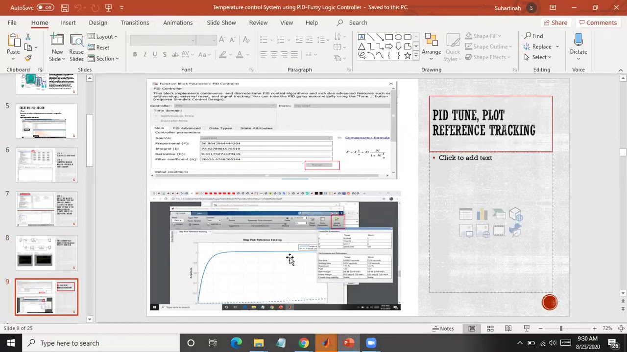Toggle the Notes pane
Screen dimensions: 627x352
443,329
